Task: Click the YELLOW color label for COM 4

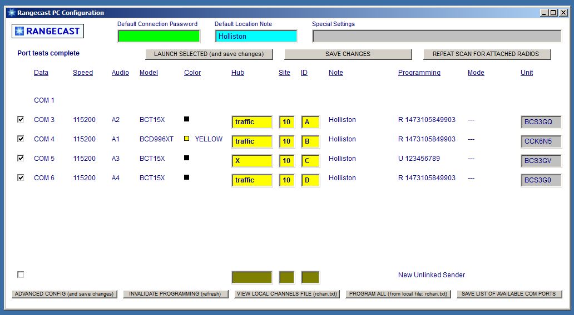Action: point(209,139)
